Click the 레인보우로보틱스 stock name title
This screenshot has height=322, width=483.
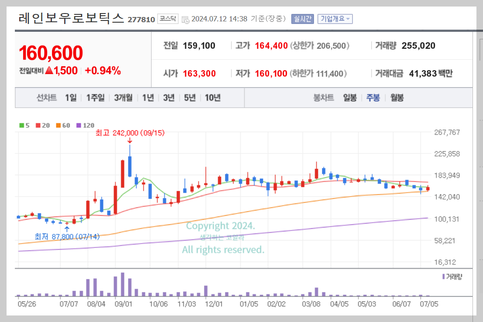coord(71,18)
